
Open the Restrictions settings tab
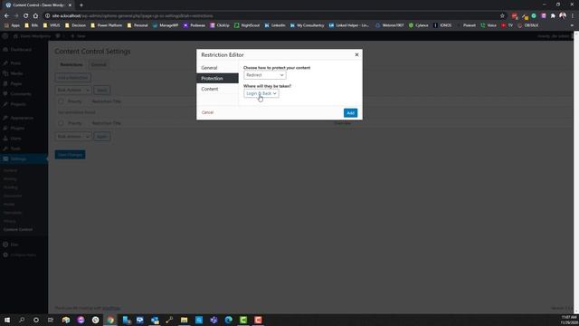click(71, 64)
